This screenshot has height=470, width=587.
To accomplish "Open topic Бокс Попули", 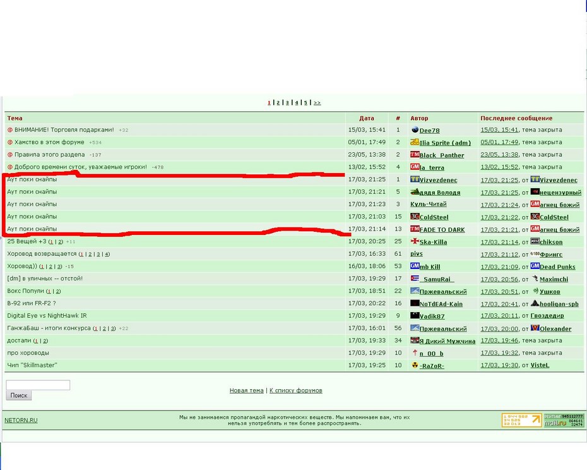I will (25, 291).
